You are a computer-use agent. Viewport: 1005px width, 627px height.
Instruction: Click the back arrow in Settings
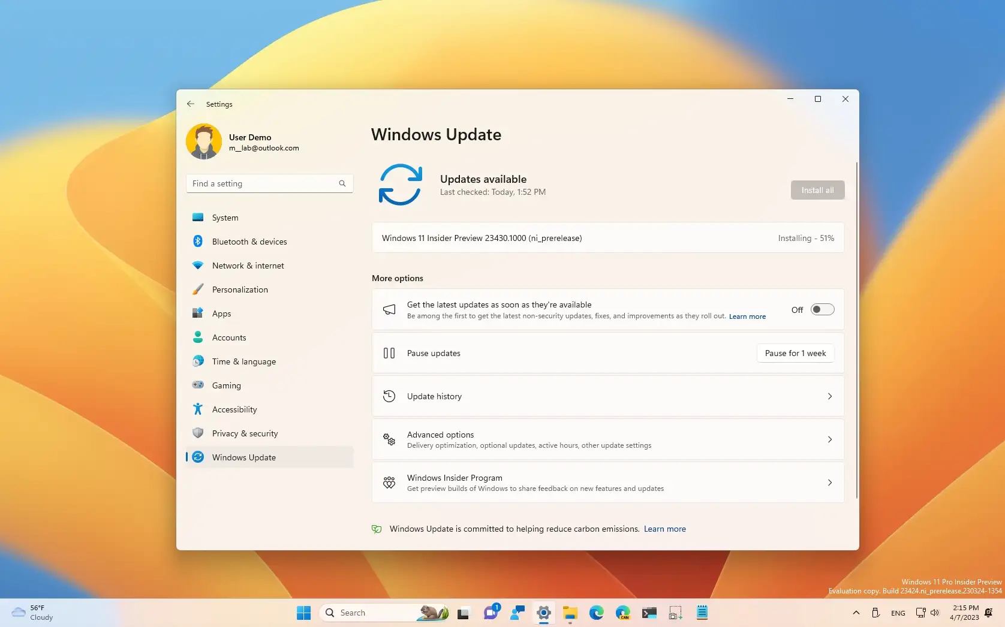[191, 104]
